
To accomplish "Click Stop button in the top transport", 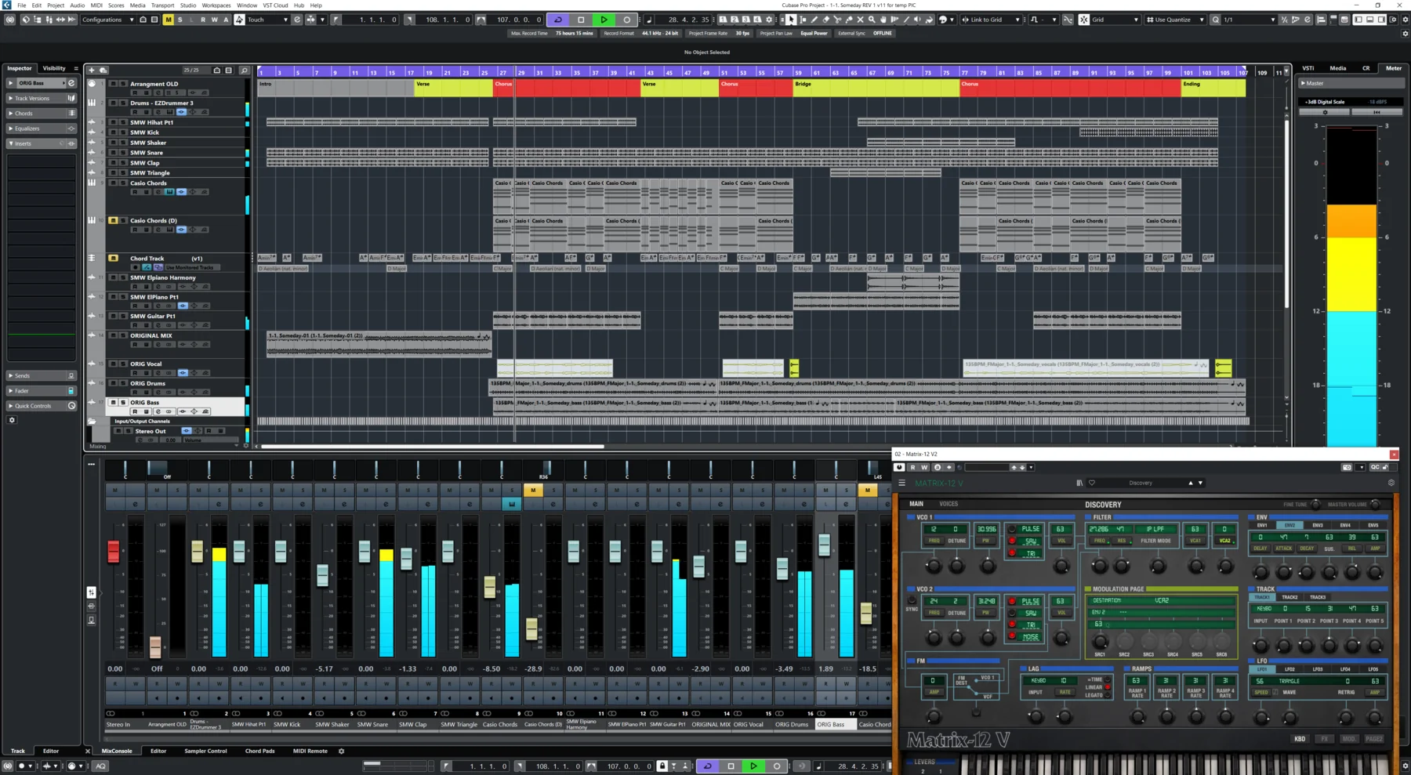I will (x=581, y=20).
